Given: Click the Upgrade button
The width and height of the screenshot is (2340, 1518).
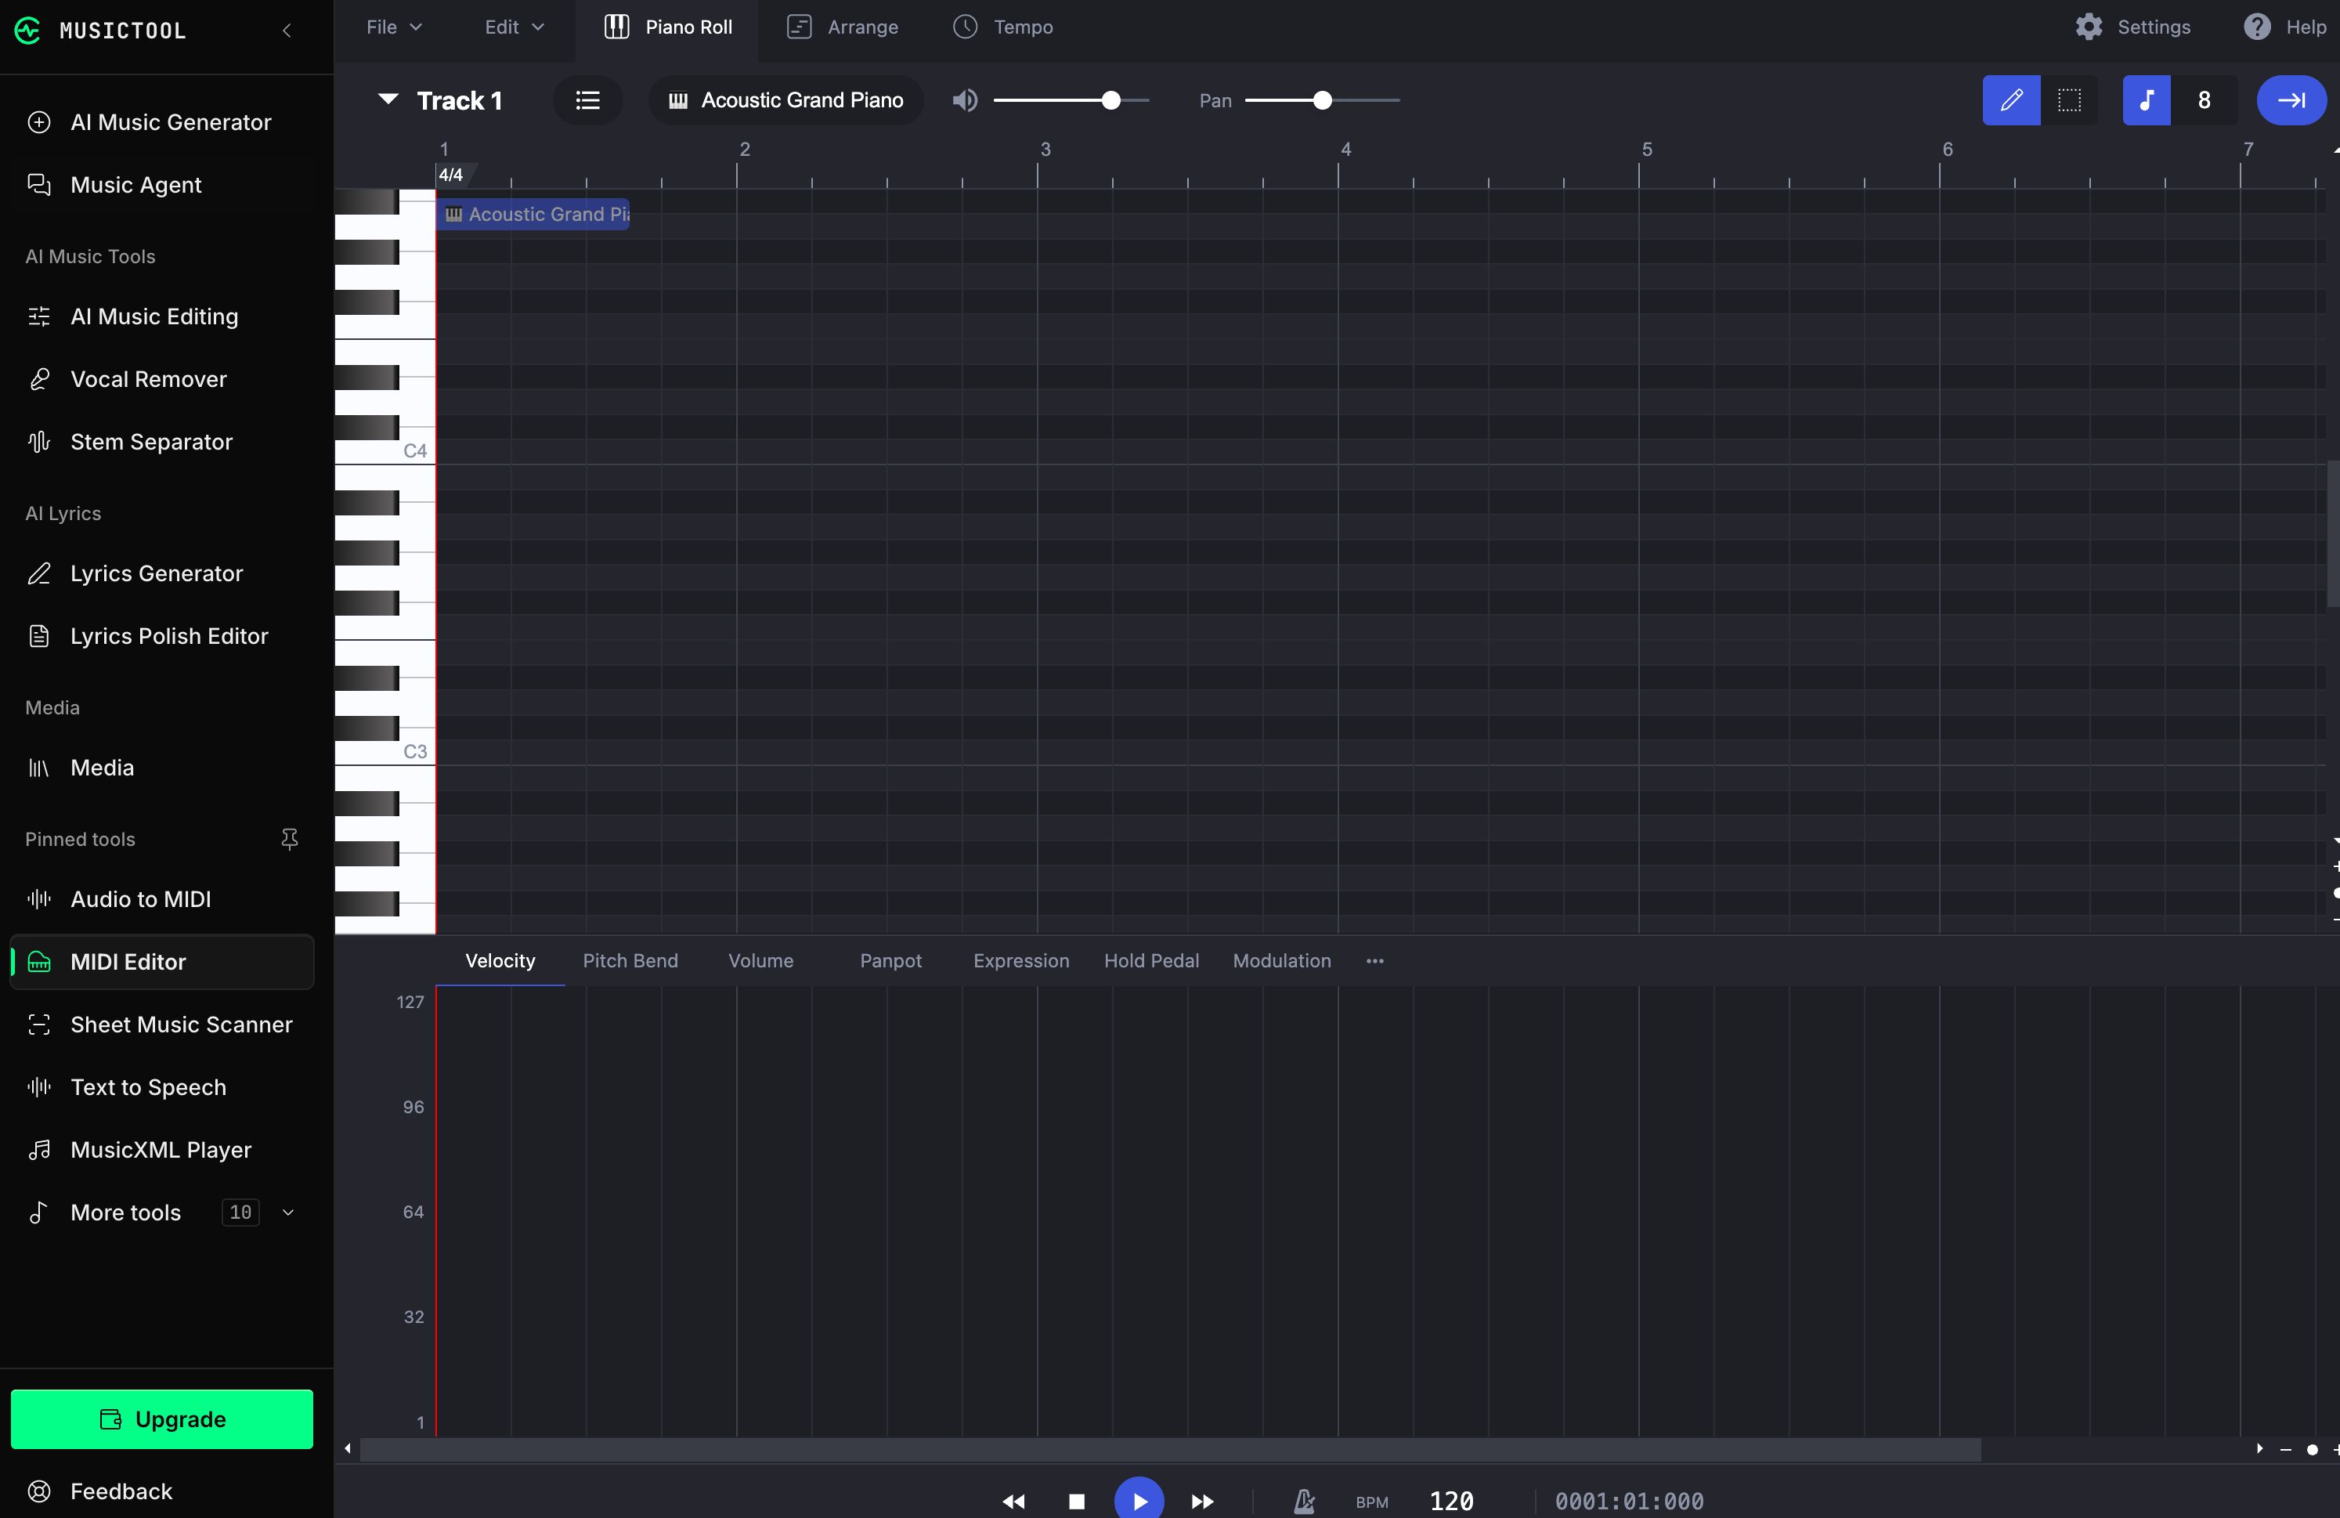Looking at the screenshot, I should [162, 1419].
